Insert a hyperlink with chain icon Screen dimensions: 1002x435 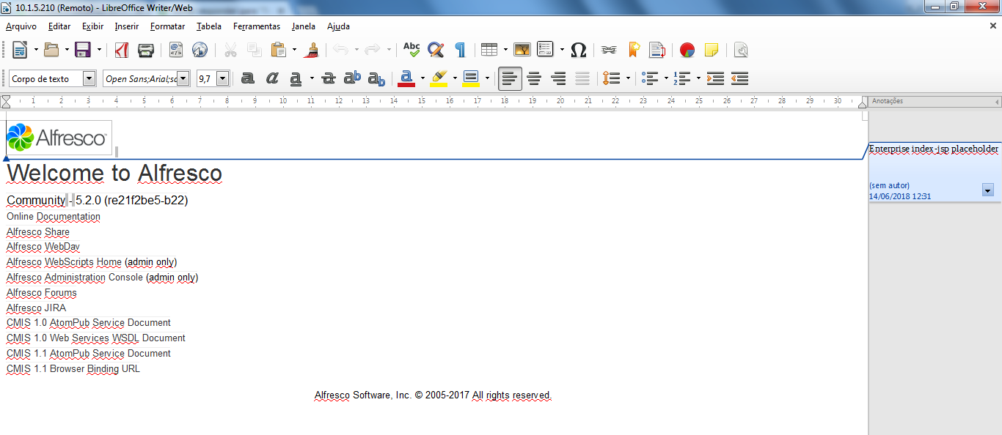(x=609, y=50)
